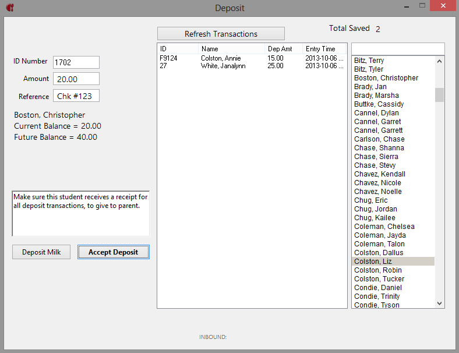Select Boston, Christopher in student list
Viewport: 459px width, 353px height.
pyautogui.click(x=393, y=78)
